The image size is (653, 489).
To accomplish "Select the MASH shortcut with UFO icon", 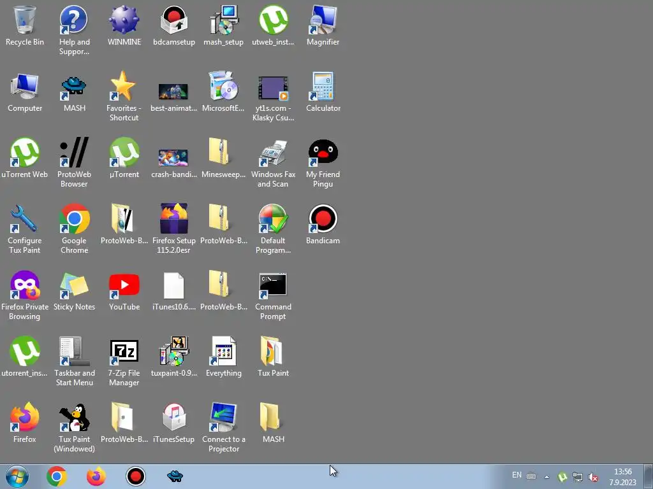I will tap(74, 86).
